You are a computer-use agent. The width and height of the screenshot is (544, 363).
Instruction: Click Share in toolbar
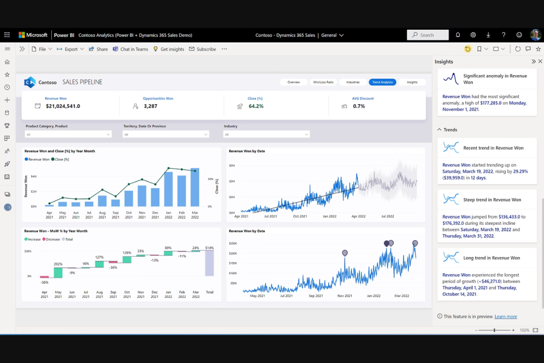pyautogui.click(x=98, y=49)
